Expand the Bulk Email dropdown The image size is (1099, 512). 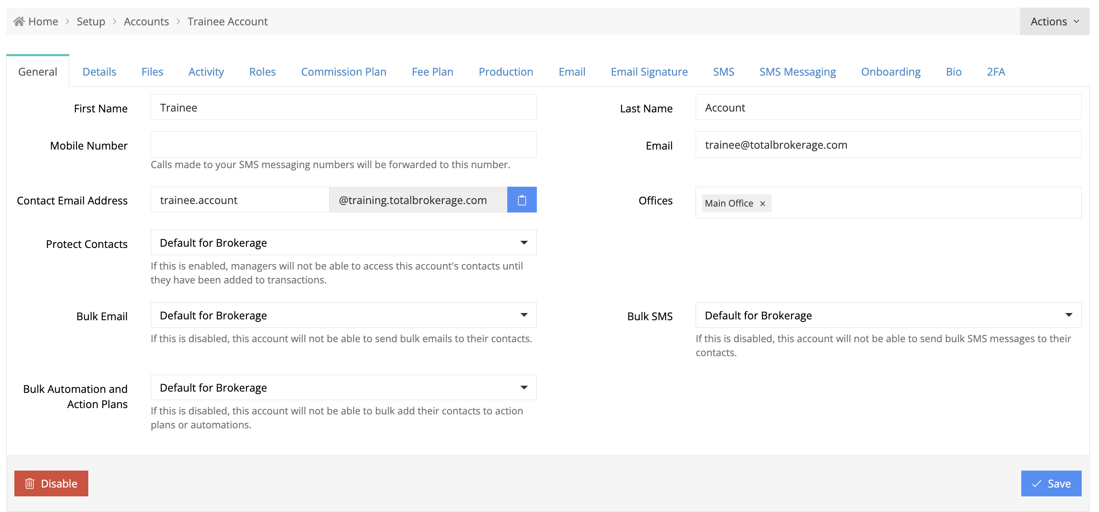(343, 315)
